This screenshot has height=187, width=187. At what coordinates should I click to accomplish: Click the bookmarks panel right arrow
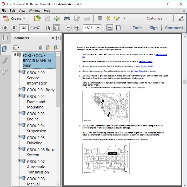(58, 38)
